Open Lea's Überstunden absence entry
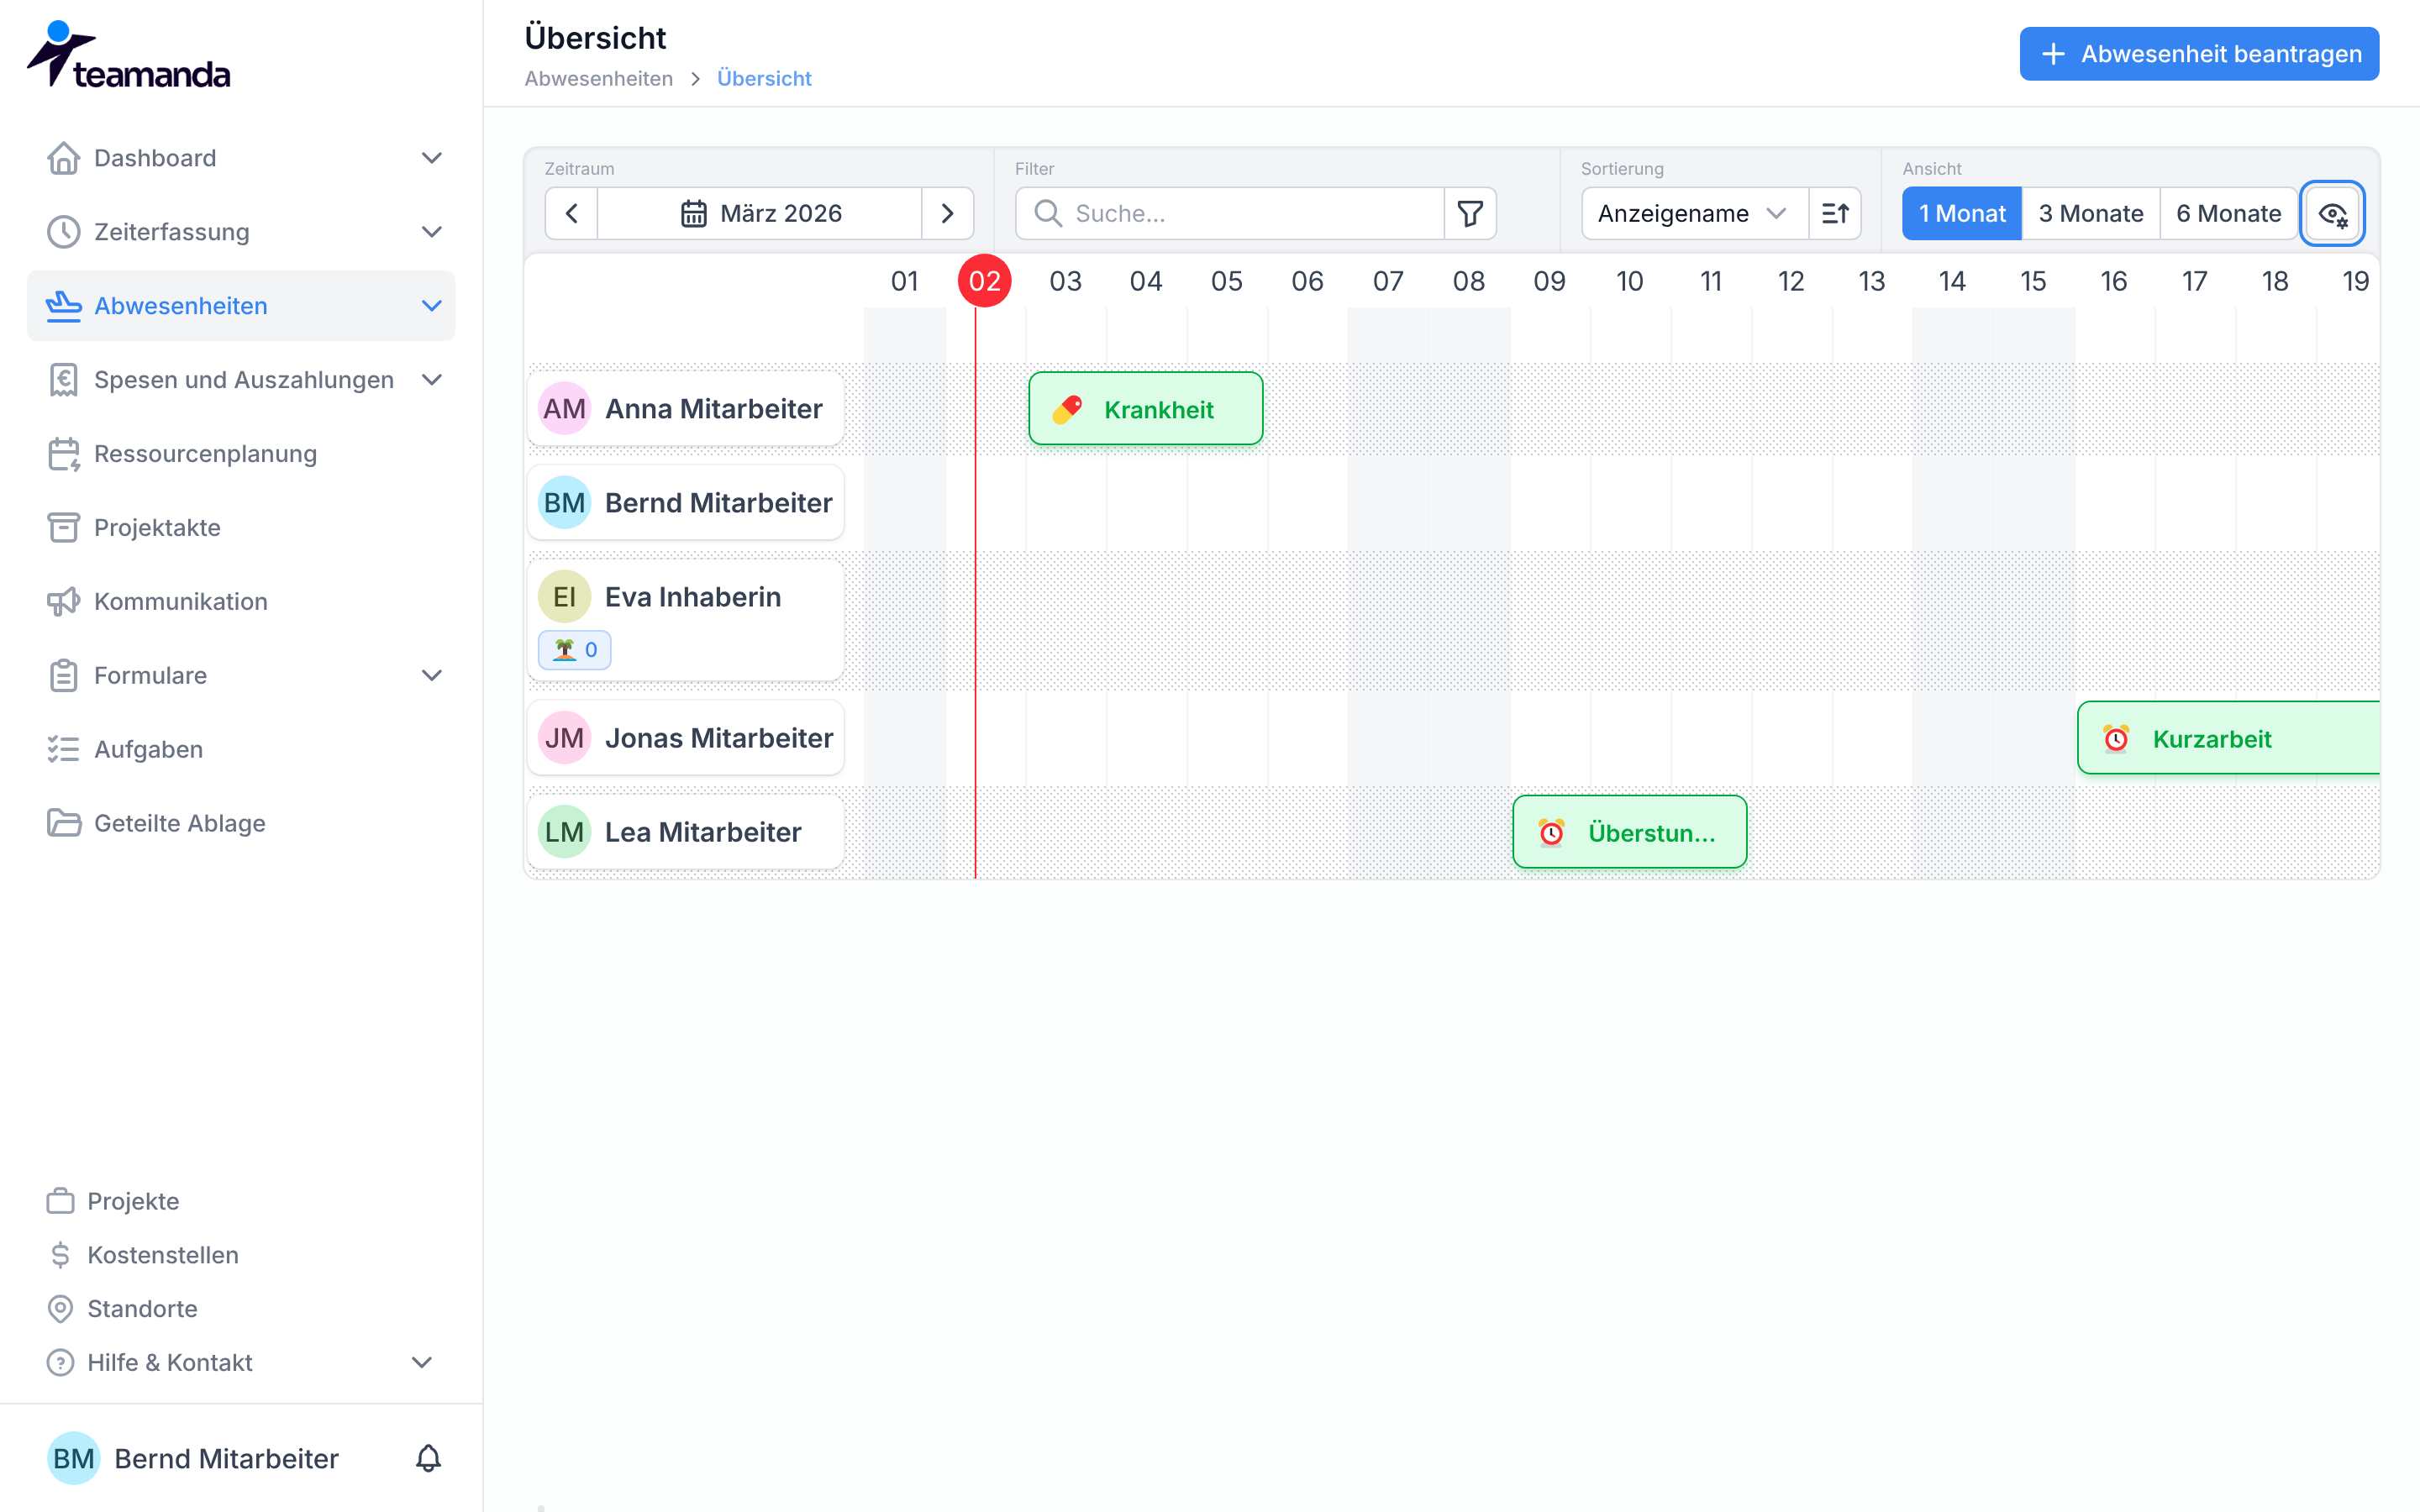This screenshot has width=2420, height=1512. tap(1630, 832)
